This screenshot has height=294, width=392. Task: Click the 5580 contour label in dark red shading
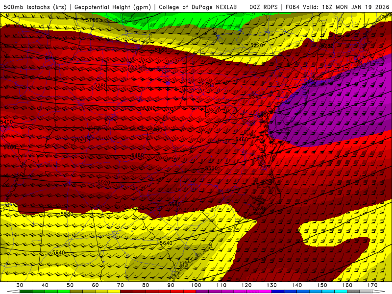pos(174,204)
